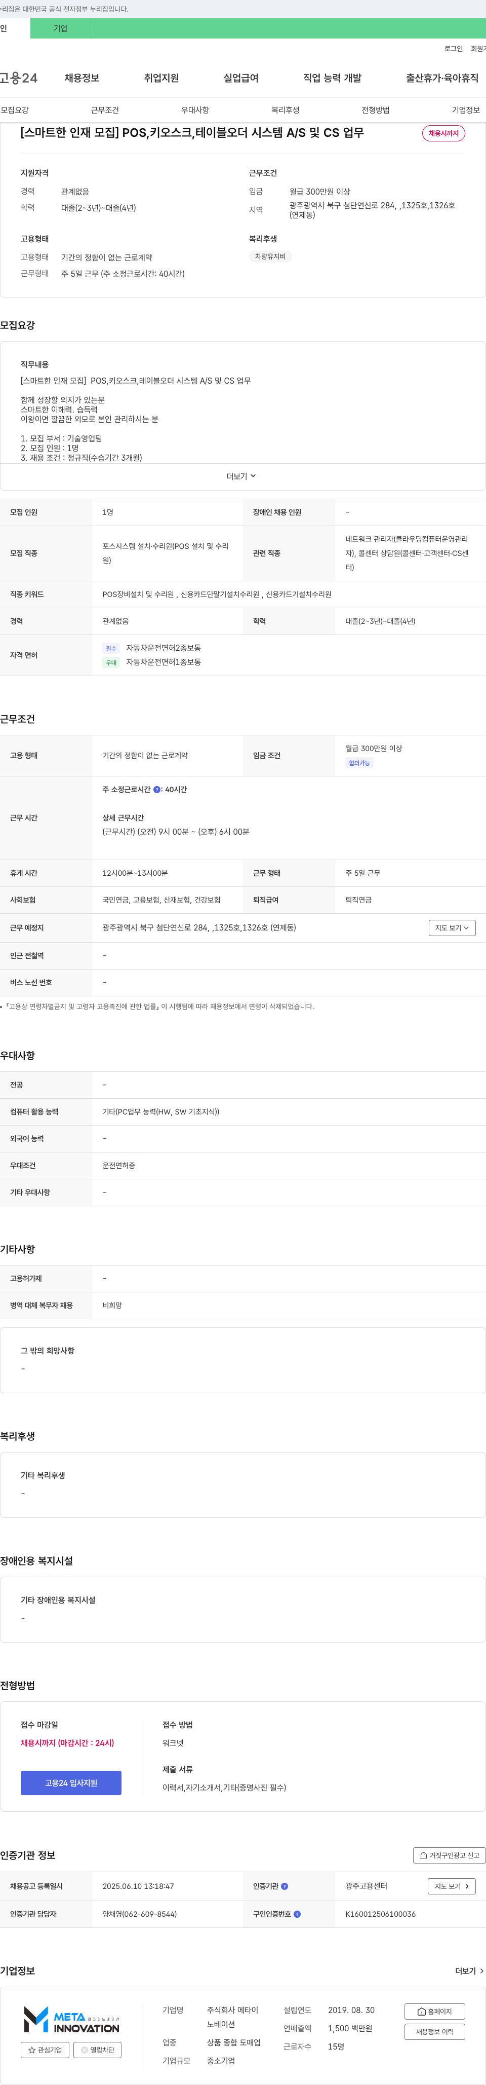The width and height of the screenshot is (486, 2085).
Task: Click contact 양채영(062-609-8544)
Action: pyautogui.click(x=139, y=1914)
